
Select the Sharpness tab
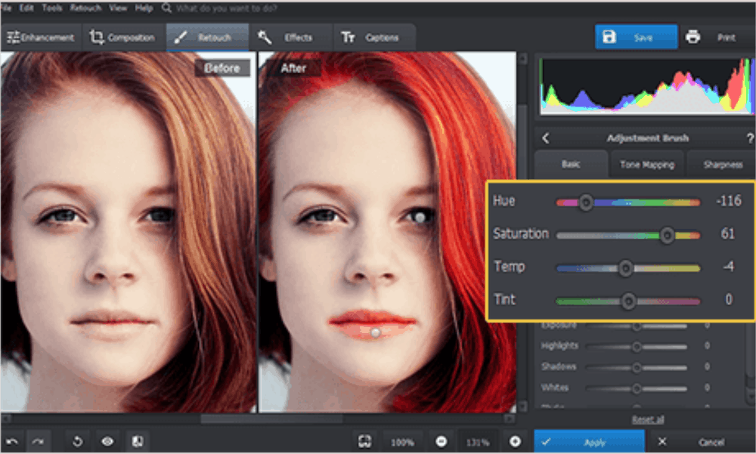pyautogui.click(x=721, y=165)
